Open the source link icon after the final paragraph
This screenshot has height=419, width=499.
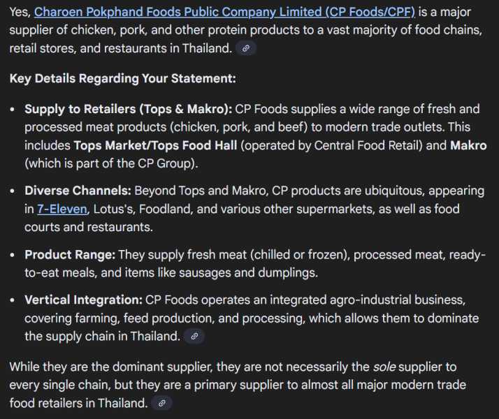161,404
